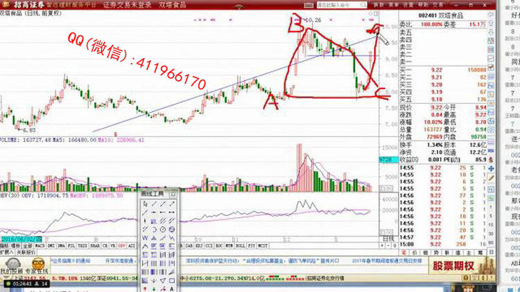Switch chart to 1-minute period
The image size is (520, 292).
click(x=491, y=207)
